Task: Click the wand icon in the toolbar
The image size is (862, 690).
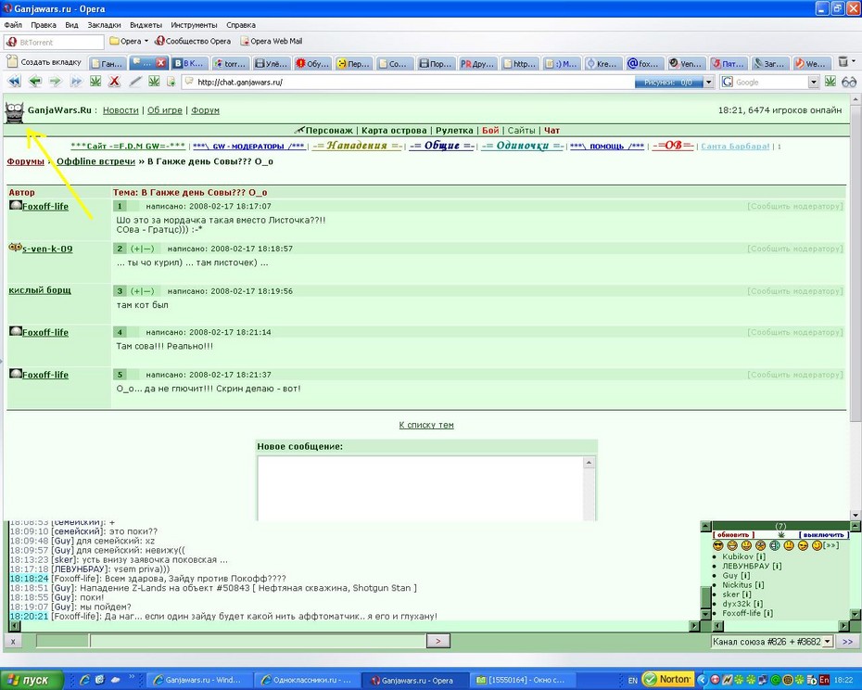Action: click(135, 82)
